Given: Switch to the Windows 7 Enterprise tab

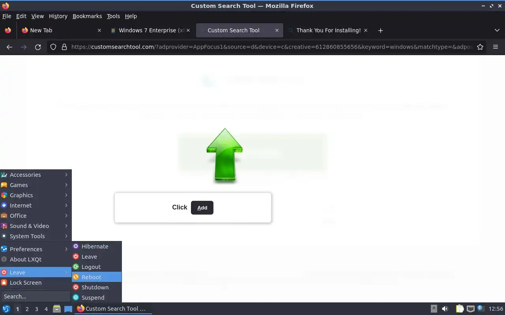Looking at the screenshot, I should click(151, 30).
